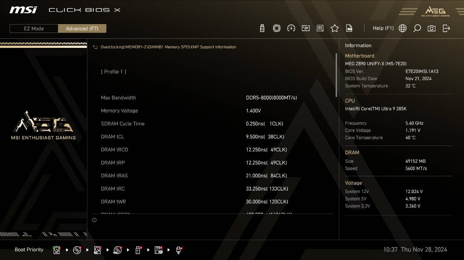Open the M-Flash USB icon
464x260 pixels.
click(262, 29)
